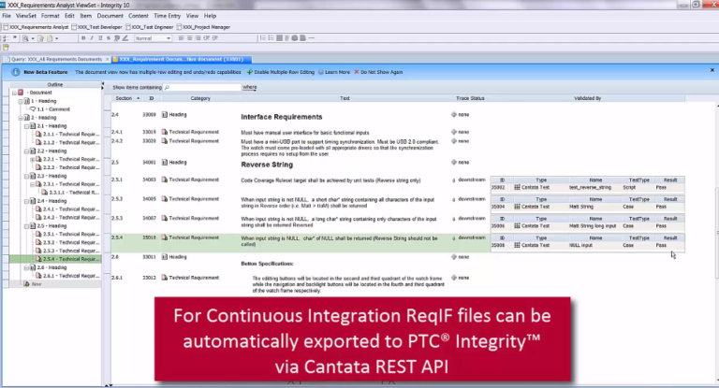Collapse the 2.2 - Heading node
Viewport: 719px width, 388px height.
[26, 151]
